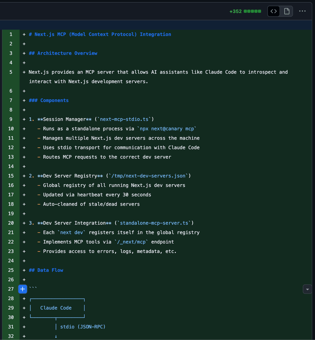
Task: Click the code brackets icon in the view switcher
Action: pyautogui.click(x=273, y=11)
